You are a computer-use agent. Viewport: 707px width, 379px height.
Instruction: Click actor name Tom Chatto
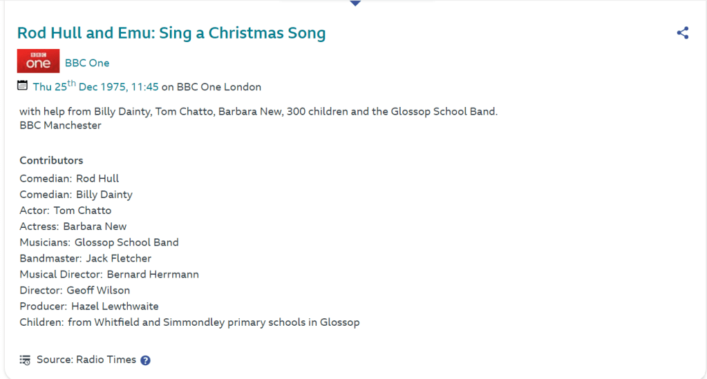click(x=82, y=211)
